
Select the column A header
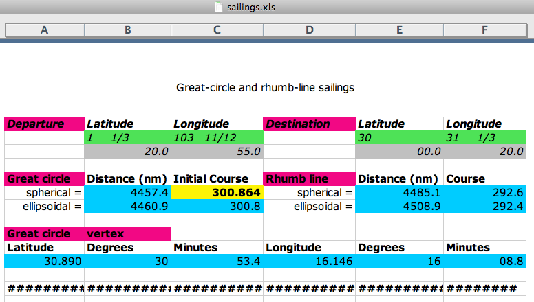[44, 30]
